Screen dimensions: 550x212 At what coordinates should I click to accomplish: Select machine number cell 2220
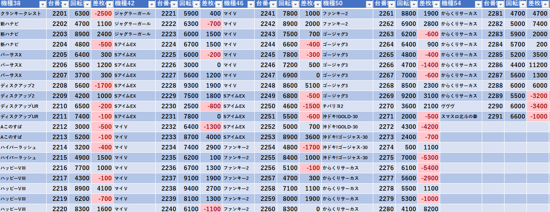click(x=58, y=208)
